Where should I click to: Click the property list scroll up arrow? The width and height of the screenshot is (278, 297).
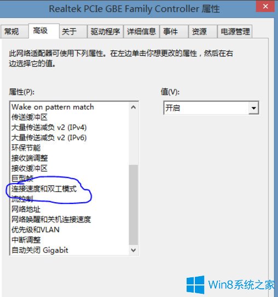[x=134, y=107]
